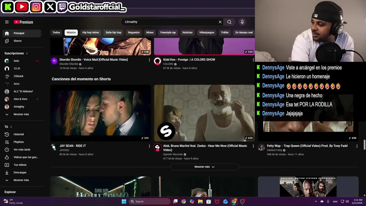Open the Acru channel subscription

point(22,84)
